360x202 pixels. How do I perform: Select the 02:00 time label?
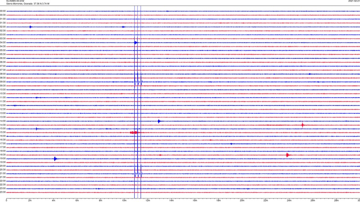pos(3,27)
